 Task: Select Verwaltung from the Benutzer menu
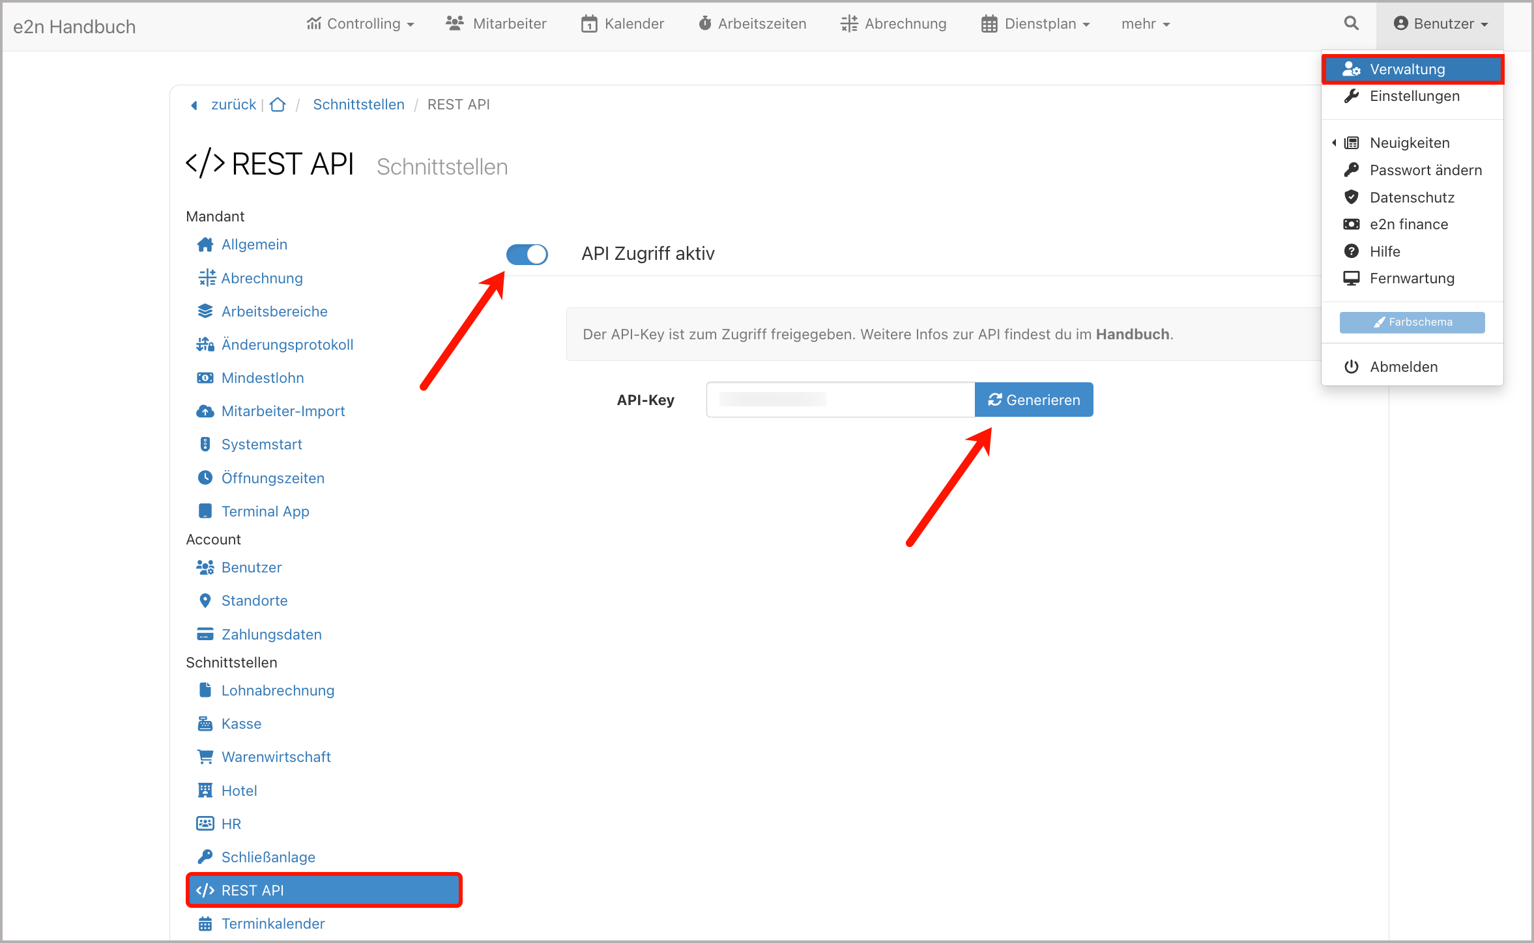(1412, 69)
